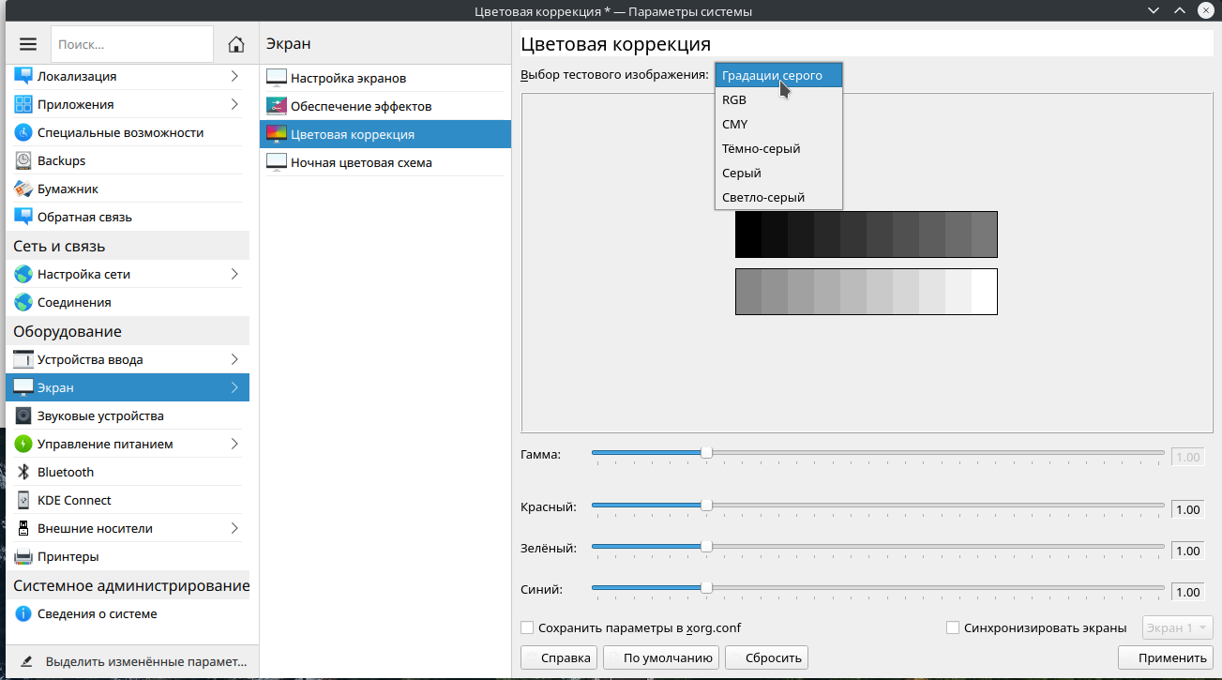This screenshot has width=1222, height=680.
Task: Expand the Приложения chevron
Action: pyautogui.click(x=234, y=104)
